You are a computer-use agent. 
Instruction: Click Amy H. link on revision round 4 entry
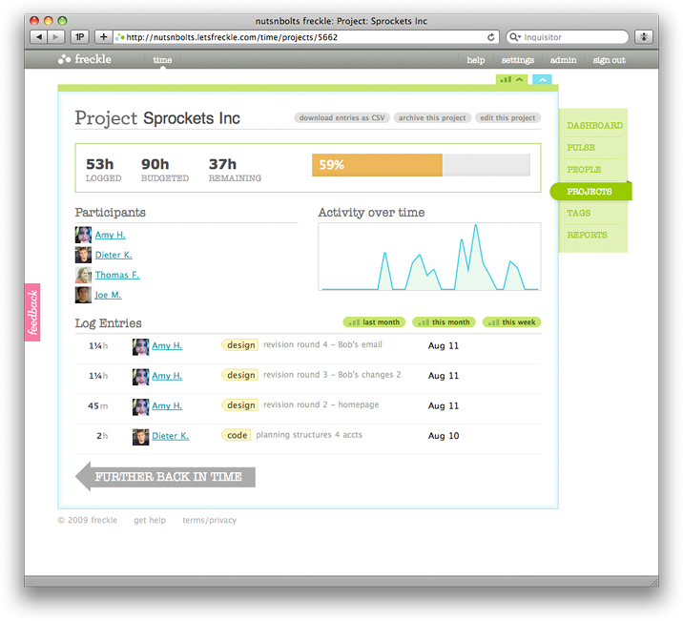tap(167, 345)
